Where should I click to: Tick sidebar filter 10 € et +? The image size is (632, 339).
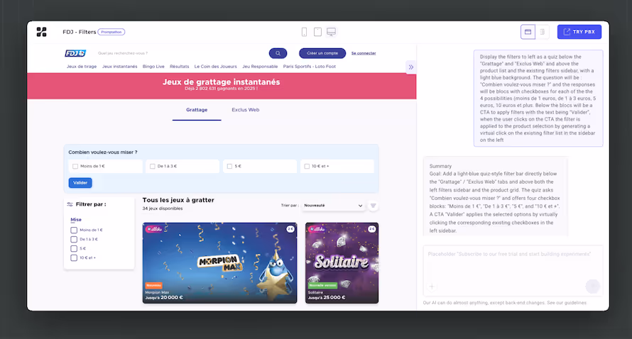pos(74,258)
